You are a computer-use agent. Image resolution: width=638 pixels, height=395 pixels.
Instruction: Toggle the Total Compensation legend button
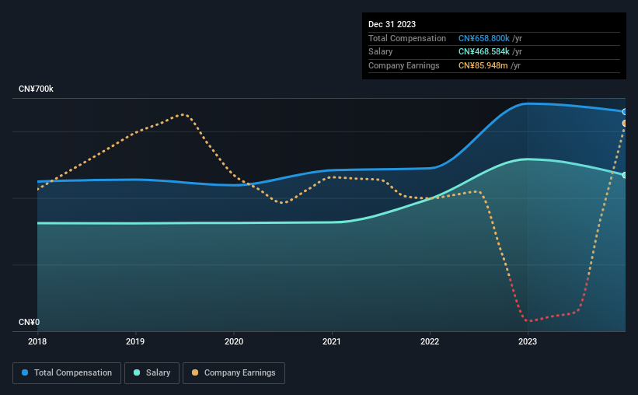(x=67, y=373)
